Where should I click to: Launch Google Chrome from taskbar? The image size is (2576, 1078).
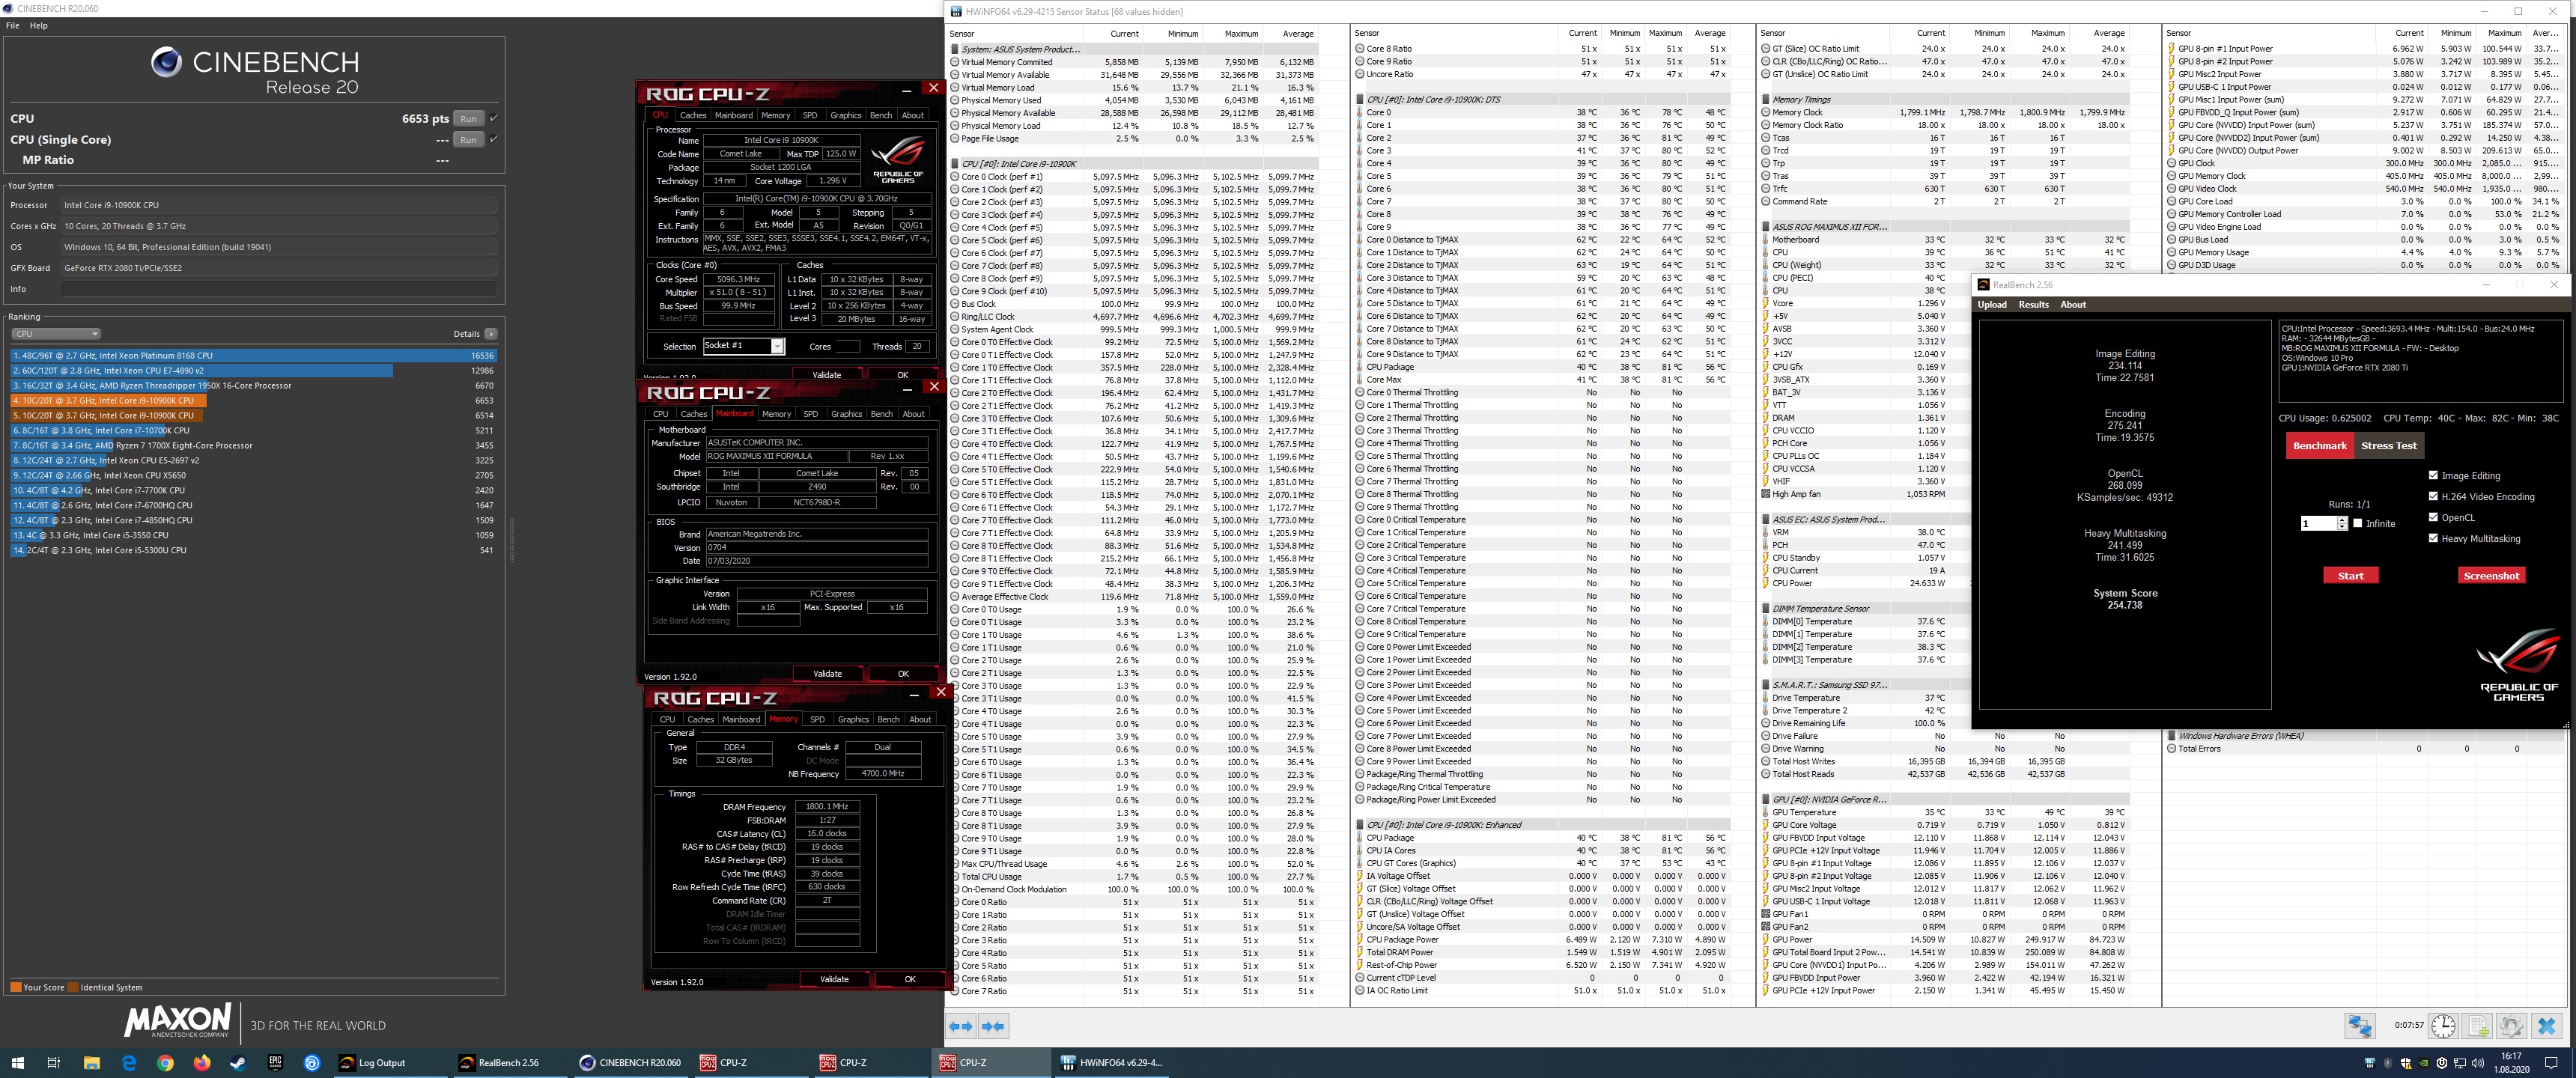point(166,1063)
